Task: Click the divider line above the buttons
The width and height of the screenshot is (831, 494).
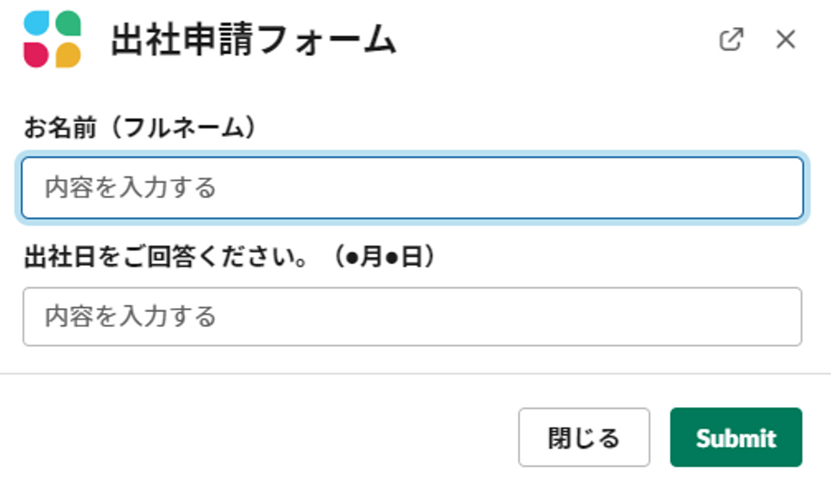Action: [x=415, y=373]
